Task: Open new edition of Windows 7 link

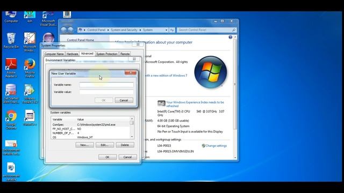Action: [x=166, y=76]
